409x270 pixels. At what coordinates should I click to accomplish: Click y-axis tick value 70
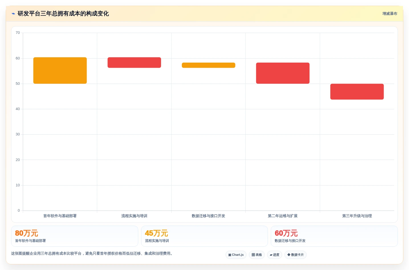[18, 33]
